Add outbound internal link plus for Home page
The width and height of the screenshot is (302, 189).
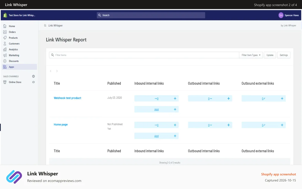click(x=229, y=125)
